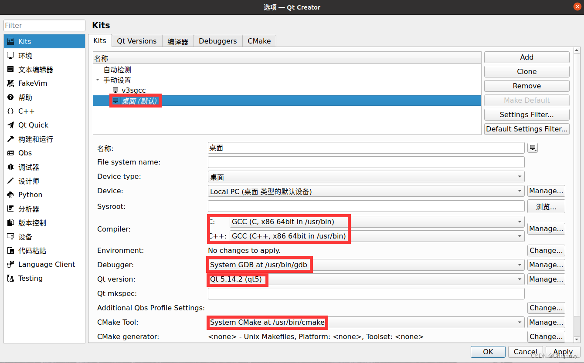584x363 pixels.
Task: Switch to the CMake tab
Action: click(259, 40)
